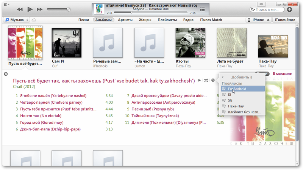Select track Тайный знак
303x170 pixels.
pyautogui.click(x=155, y=116)
